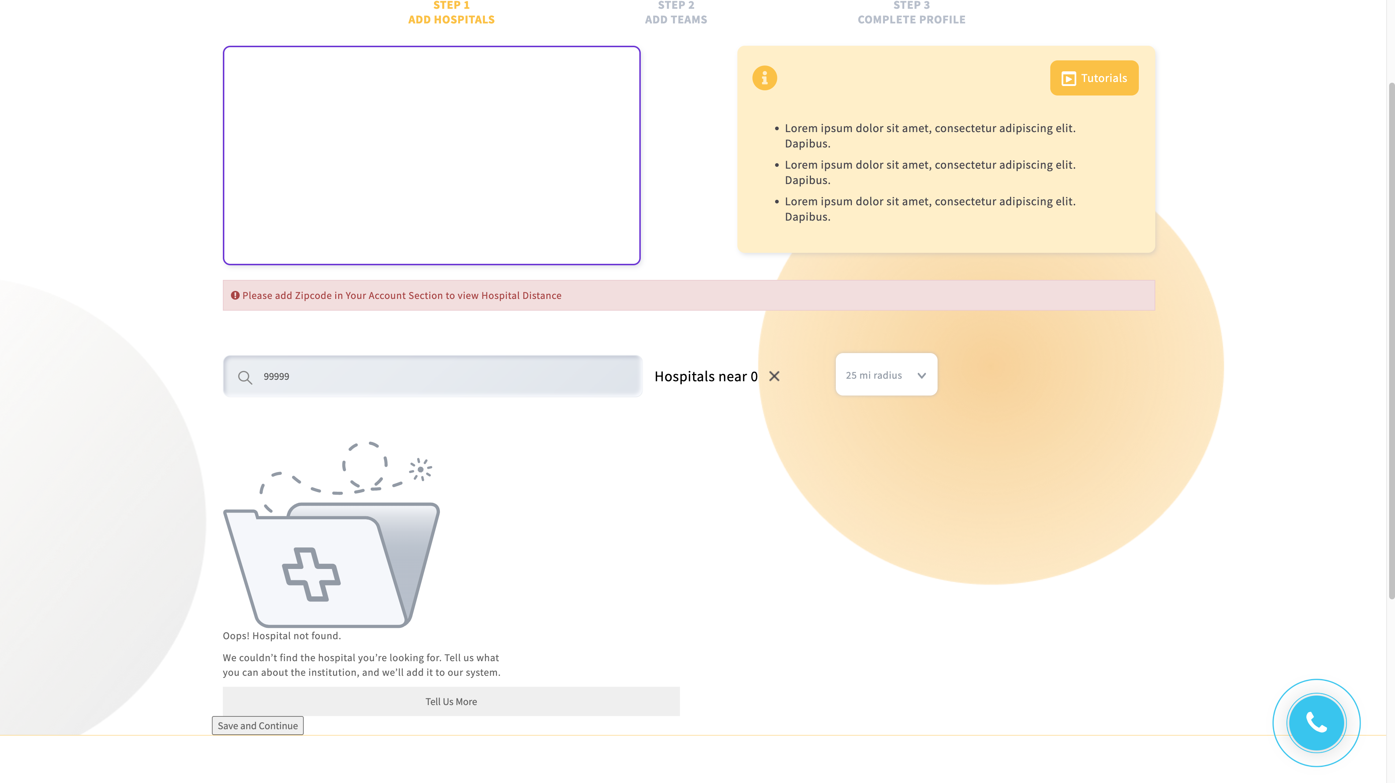The image size is (1395, 783).
Task: Expand radius chevron arrow
Action: pos(921,375)
